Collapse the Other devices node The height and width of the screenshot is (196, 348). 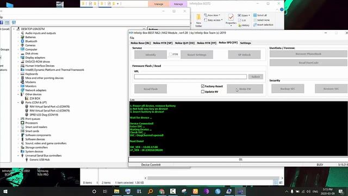[18, 94]
